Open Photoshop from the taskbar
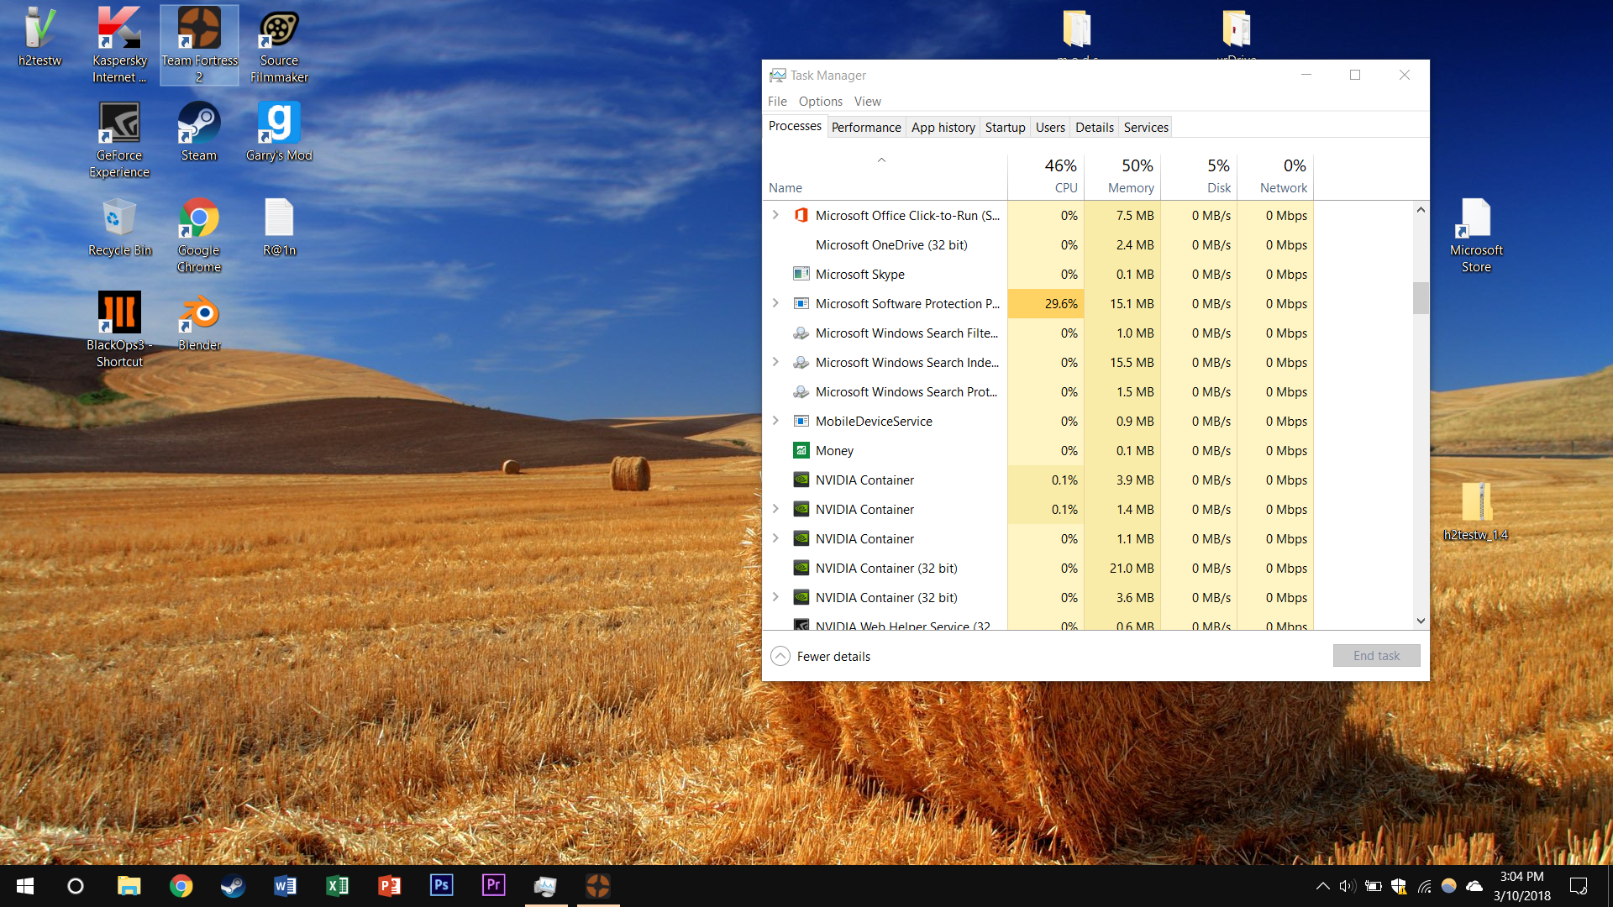 click(x=441, y=885)
